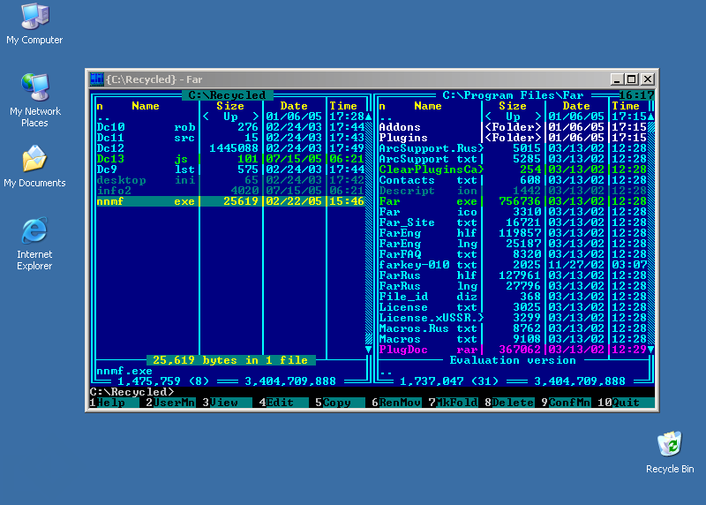Click the 4 Edit function key
The height and width of the screenshot is (505, 706).
[283, 403]
